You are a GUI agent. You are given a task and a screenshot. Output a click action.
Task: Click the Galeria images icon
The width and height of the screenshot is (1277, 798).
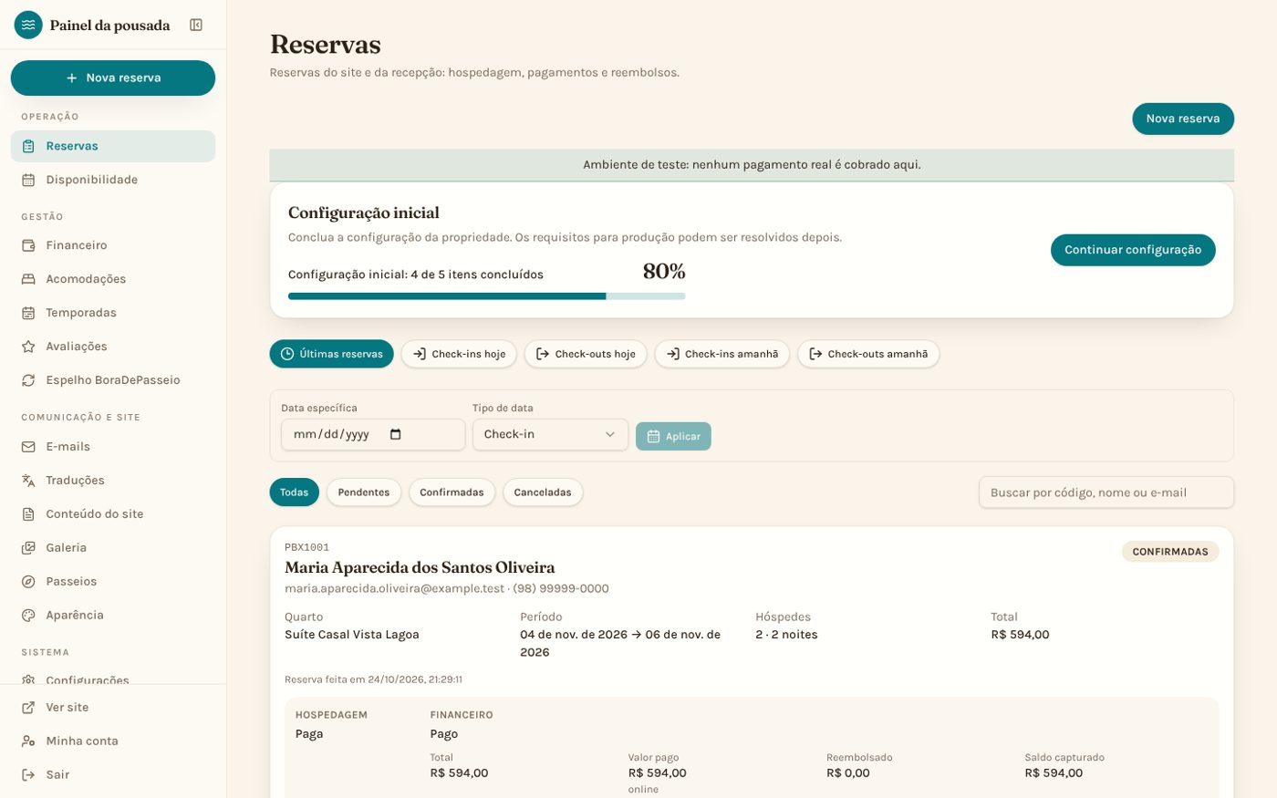pyautogui.click(x=28, y=548)
